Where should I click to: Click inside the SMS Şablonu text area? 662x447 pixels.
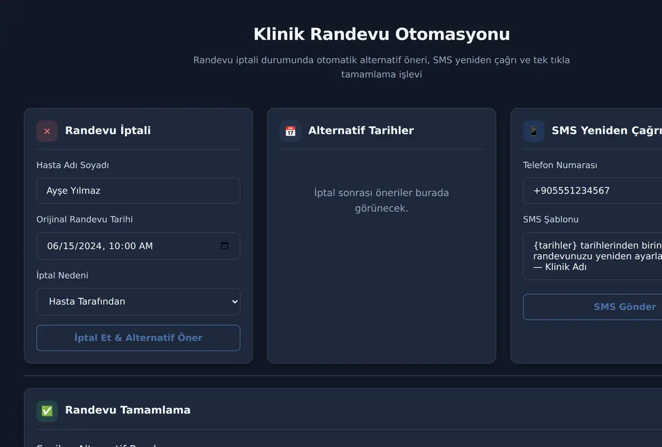click(592, 256)
